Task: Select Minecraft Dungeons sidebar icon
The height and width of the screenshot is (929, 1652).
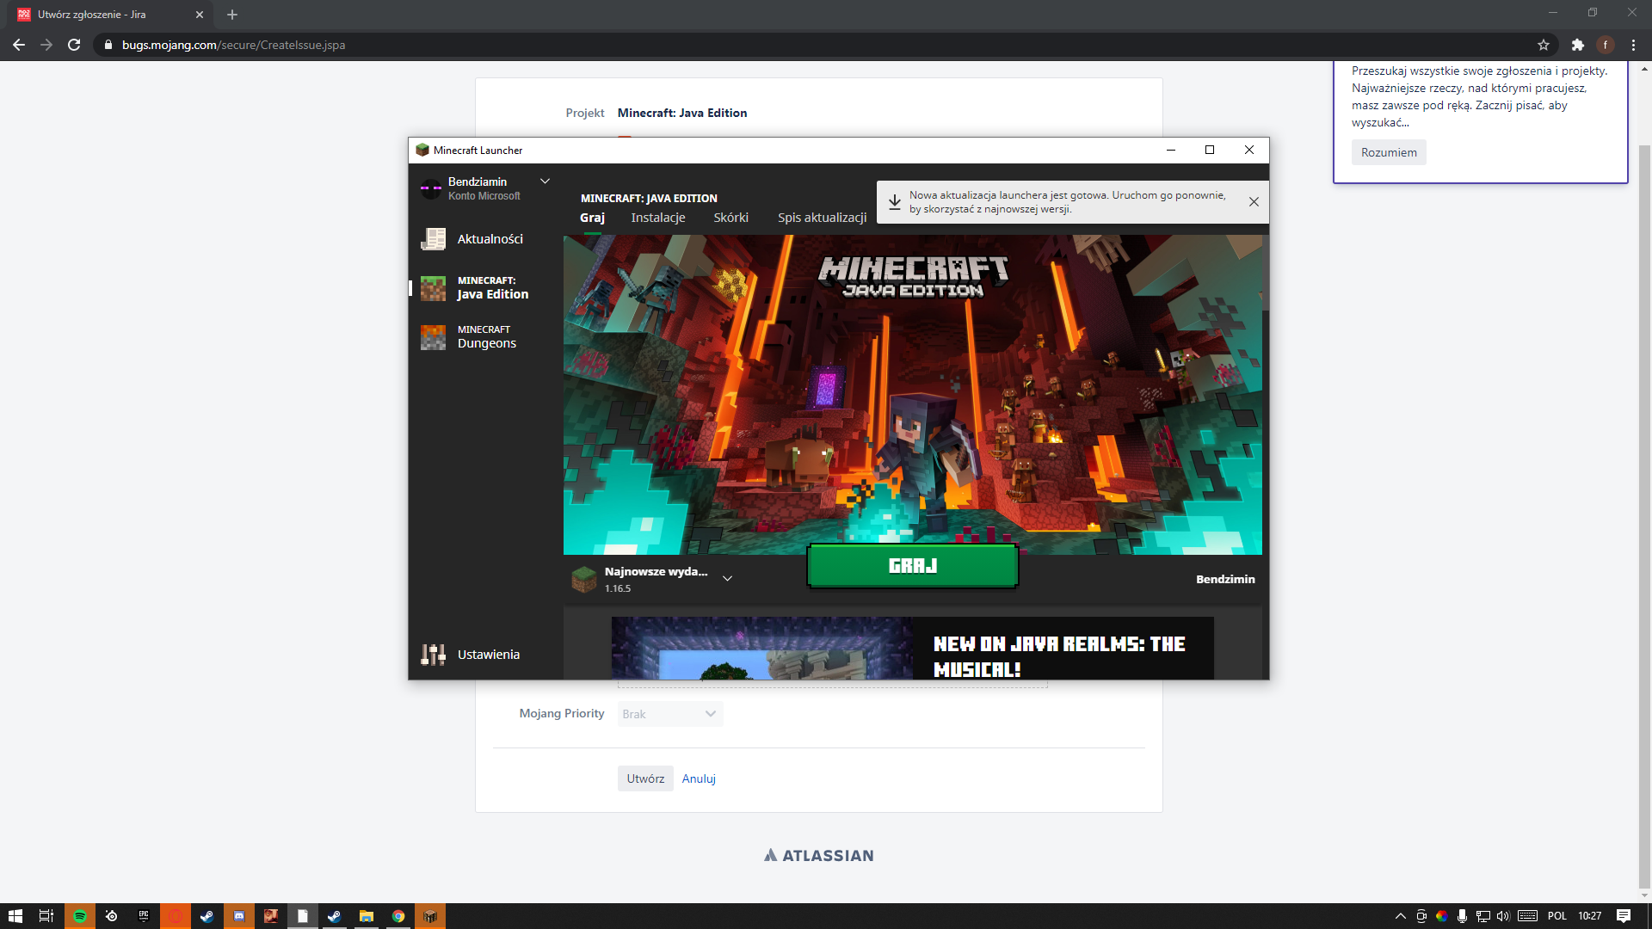Action: click(433, 337)
